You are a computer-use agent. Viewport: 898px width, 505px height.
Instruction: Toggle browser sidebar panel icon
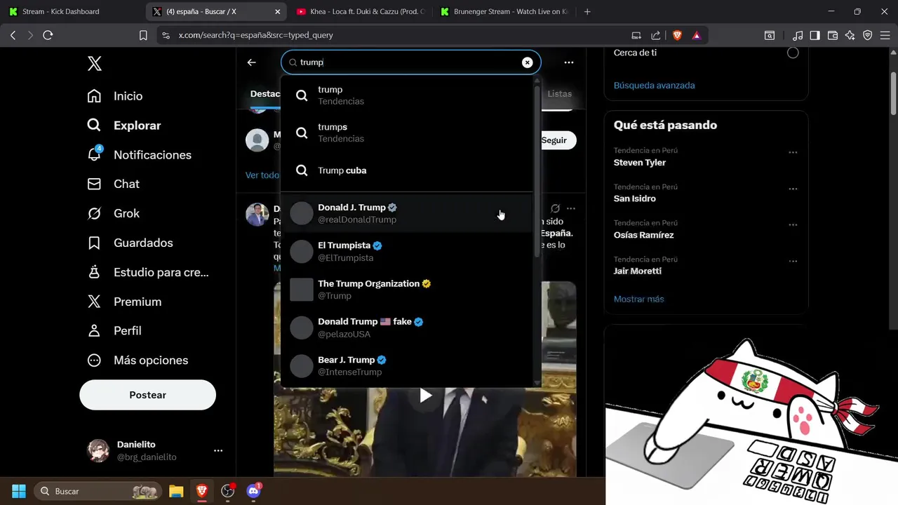pyautogui.click(x=815, y=35)
